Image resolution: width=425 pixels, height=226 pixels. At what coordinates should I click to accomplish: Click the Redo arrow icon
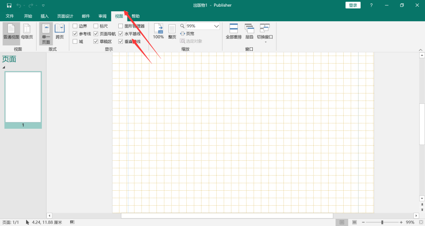point(31,5)
